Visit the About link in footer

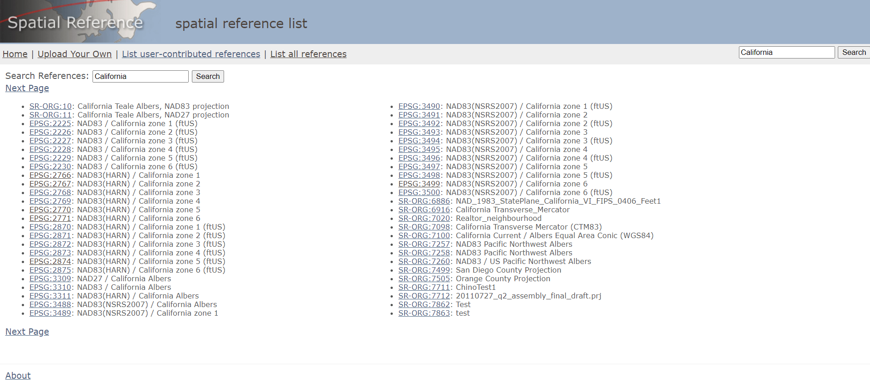click(18, 375)
